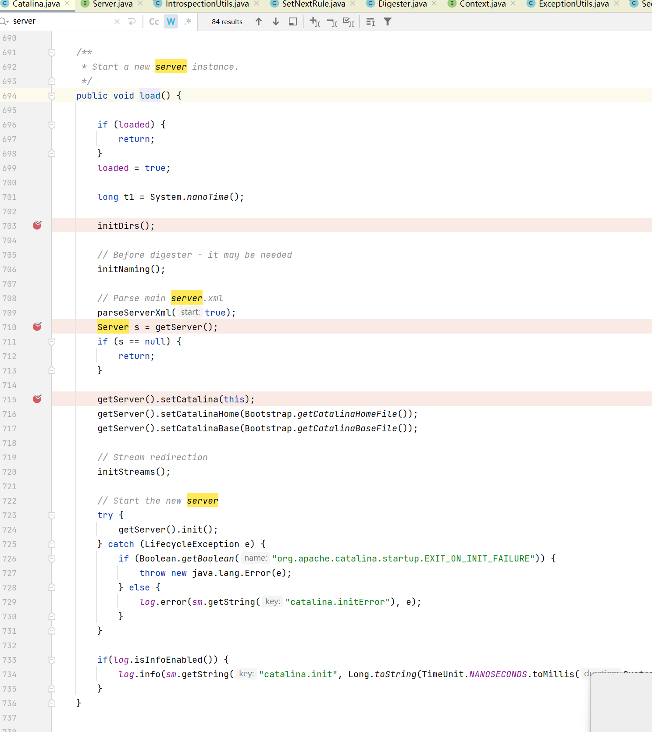Image resolution: width=652 pixels, height=732 pixels.
Task: Toggle Regex (.*) search option
Action: [188, 21]
